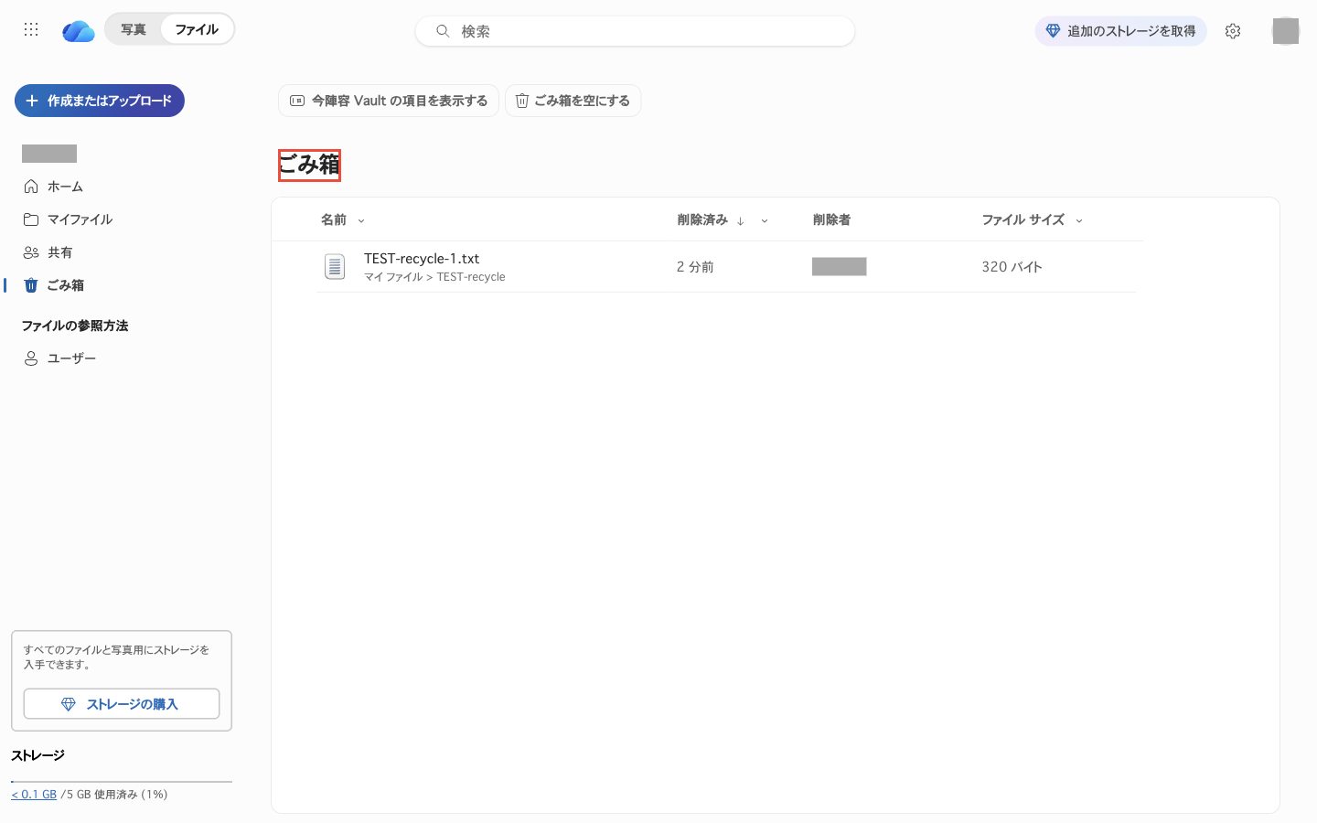
Task: Open the app launcher grid icon
Action: point(31,29)
